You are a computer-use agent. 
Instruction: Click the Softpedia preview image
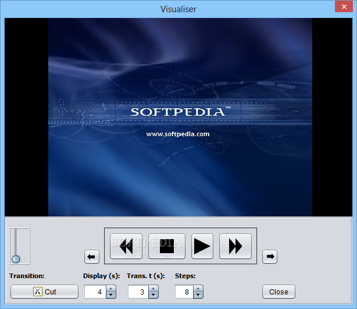coord(180,117)
